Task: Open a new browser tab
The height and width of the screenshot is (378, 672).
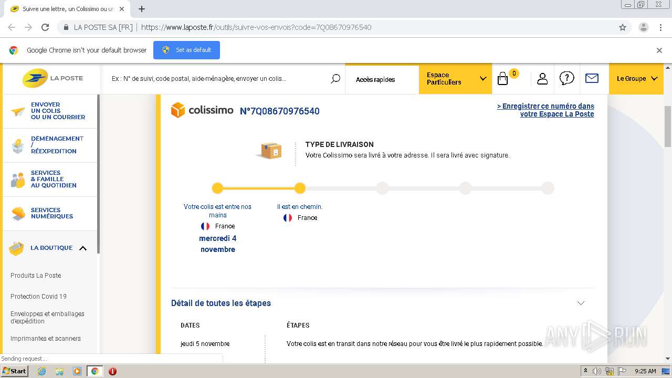Action: (x=142, y=9)
